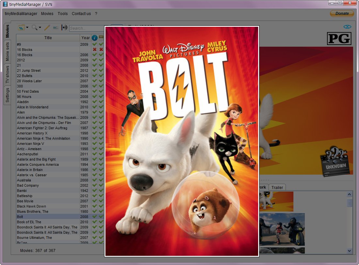Open the Tools menu
The width and height of the screenshot is (359, 265).
[x=63, y=14]
